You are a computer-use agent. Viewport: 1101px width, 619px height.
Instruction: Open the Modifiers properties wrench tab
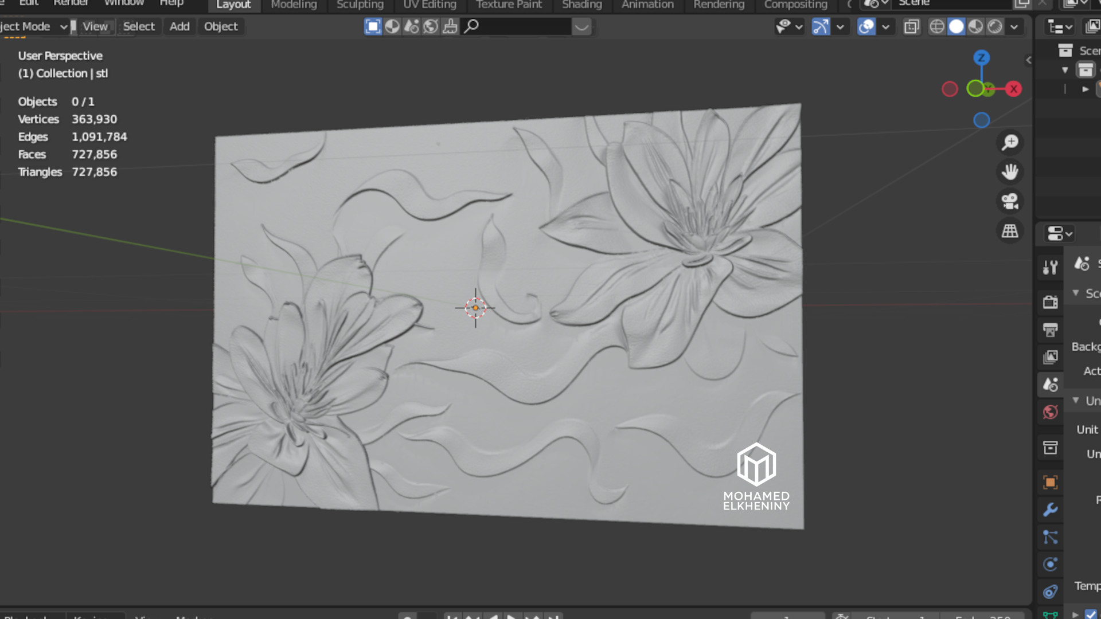(x=1050, y=510)
